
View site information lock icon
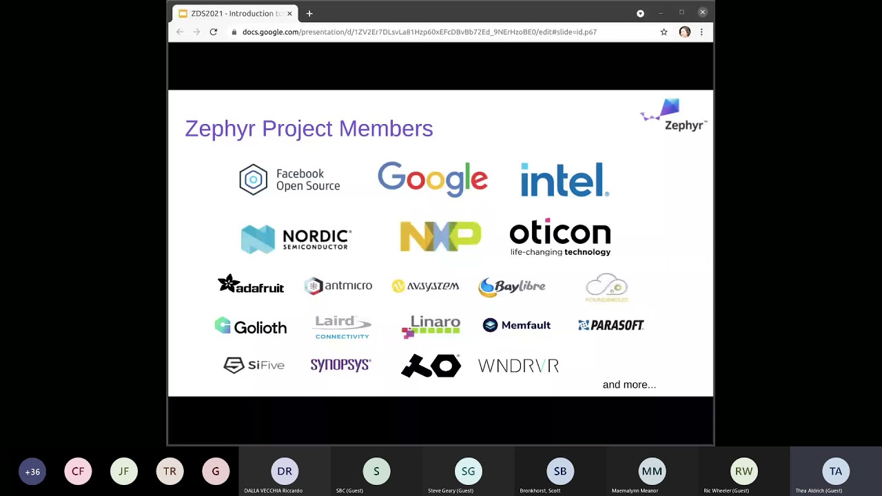pos(234,32)
